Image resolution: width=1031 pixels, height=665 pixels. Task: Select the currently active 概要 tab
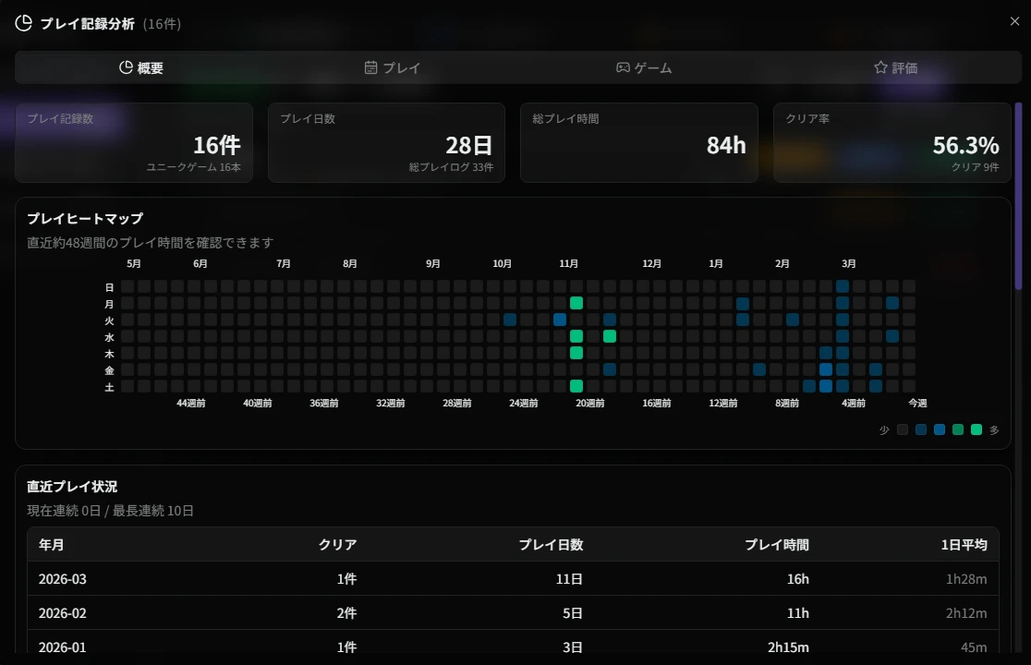tap(140, 66)
